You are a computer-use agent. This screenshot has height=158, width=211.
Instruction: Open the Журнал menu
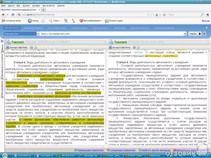point(26,6)
